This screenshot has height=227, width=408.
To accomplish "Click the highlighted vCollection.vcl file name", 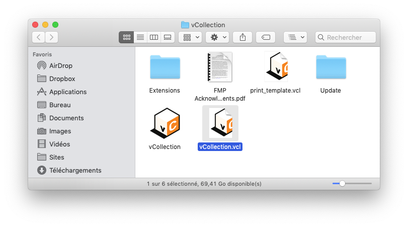I will (220, 147).
